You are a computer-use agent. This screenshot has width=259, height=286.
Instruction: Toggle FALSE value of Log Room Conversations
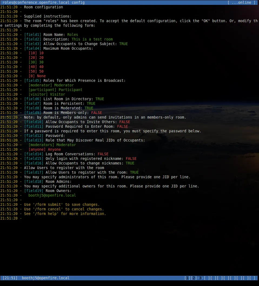coord(103,154)
